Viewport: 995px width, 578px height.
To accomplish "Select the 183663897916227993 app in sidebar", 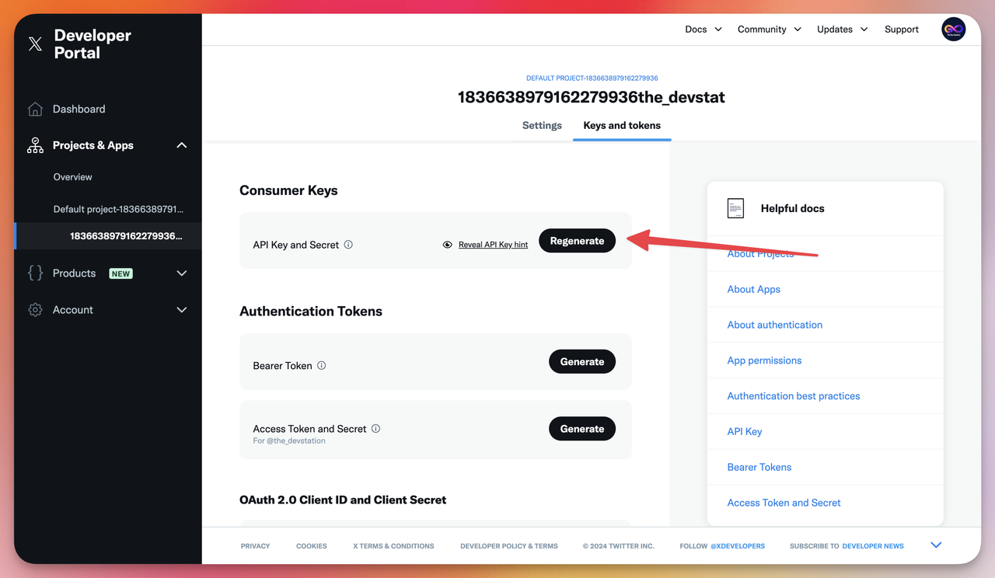I will tap(126, 236).
